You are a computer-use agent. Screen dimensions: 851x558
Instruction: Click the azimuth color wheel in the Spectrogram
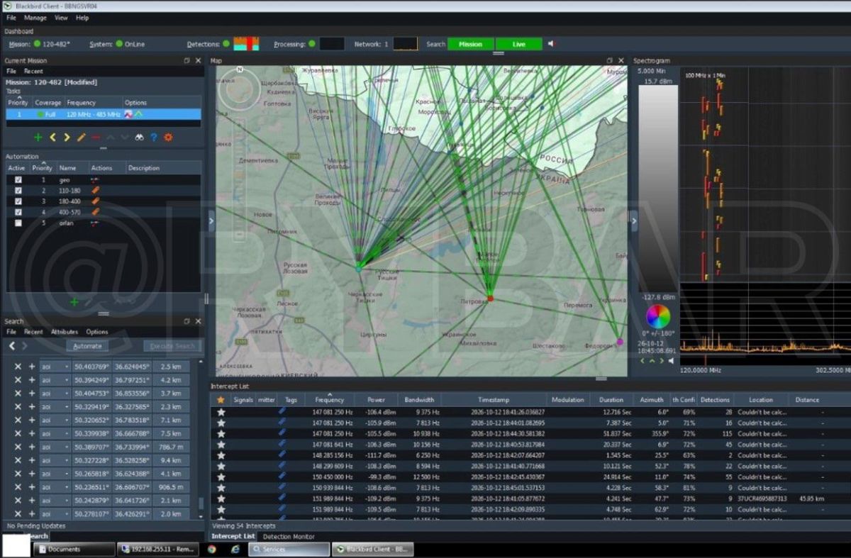point(657,316)
